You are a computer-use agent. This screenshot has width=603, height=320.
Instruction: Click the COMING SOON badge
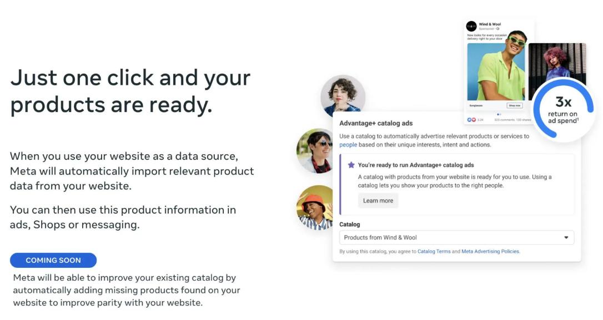tap(53, 260)
